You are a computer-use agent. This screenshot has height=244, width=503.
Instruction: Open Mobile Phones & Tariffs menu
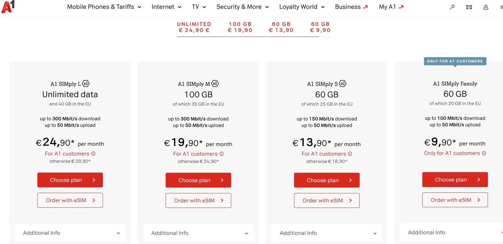coord(104,7)
